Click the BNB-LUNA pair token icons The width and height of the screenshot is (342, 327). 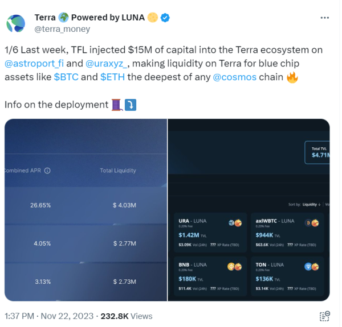pos(234,266)
